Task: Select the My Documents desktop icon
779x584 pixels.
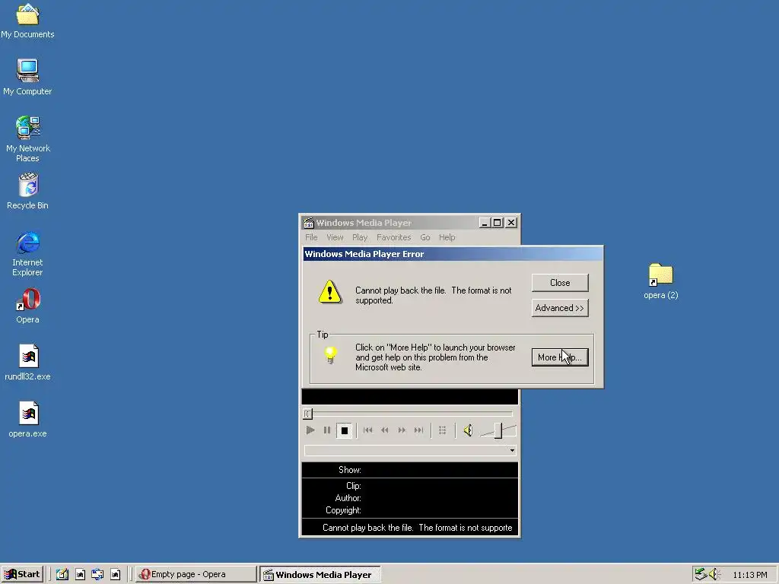Action: [27, 21]
